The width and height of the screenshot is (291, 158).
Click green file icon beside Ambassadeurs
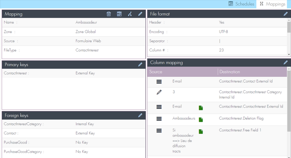click(201, 120)
